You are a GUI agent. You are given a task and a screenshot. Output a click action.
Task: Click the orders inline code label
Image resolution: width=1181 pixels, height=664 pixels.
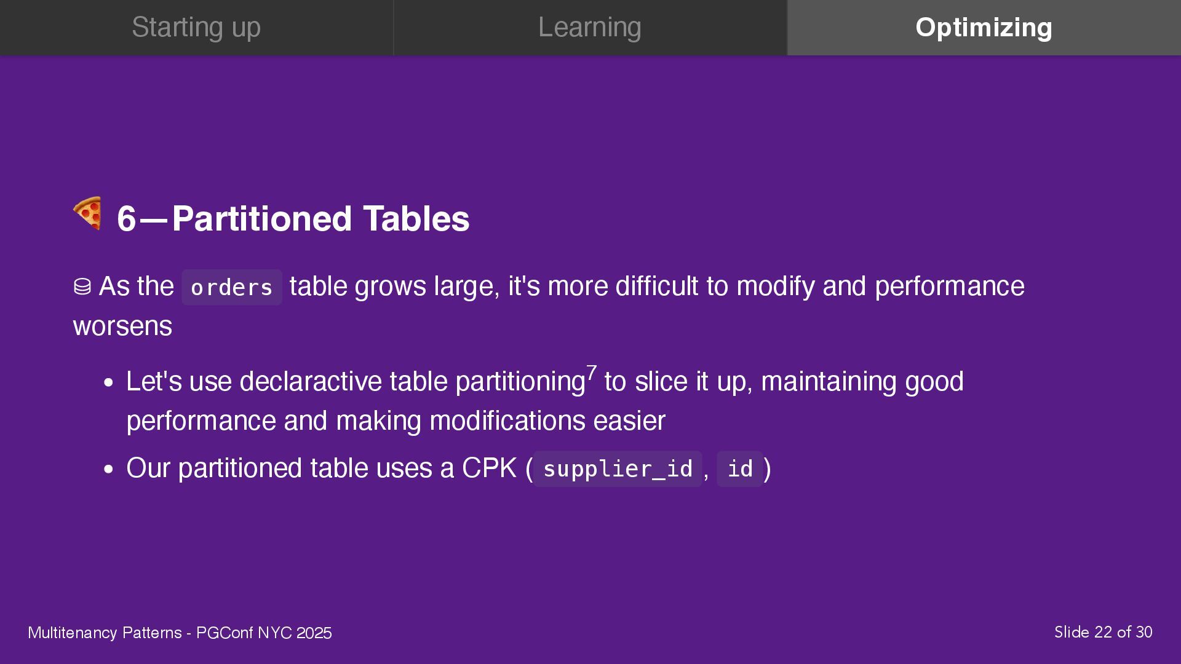click(232, 287)
